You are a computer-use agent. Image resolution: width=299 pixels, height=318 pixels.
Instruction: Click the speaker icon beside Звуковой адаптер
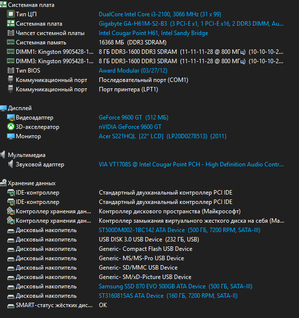pos(11,164)
